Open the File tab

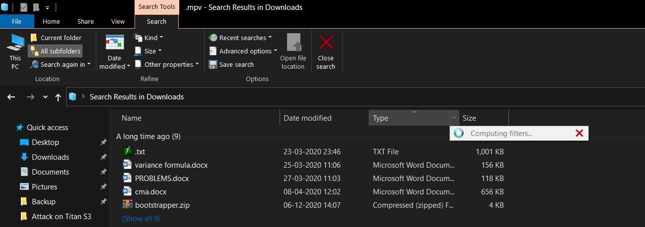(17, 21)
